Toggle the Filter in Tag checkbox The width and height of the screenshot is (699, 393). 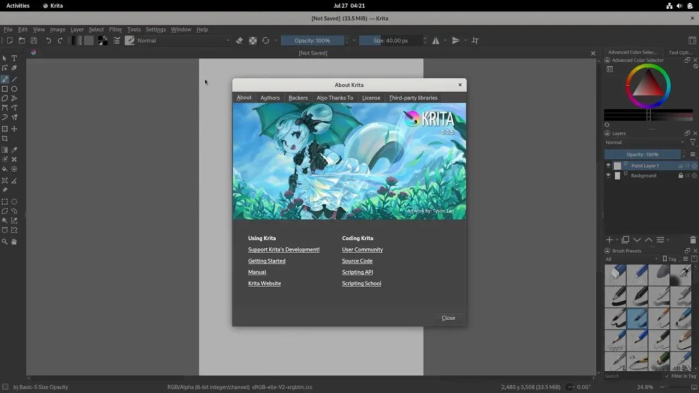[667, 376]
